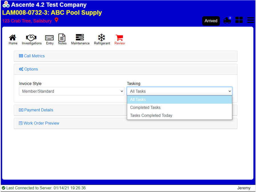Open the Notes document icon
Viewport: 256px width, 192px height.
click(x=62, y=38)
